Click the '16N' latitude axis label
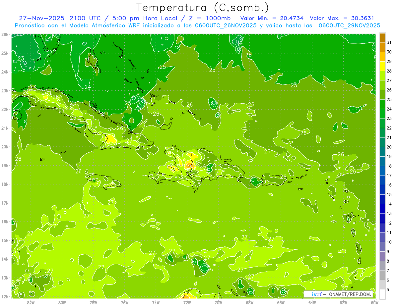 click(5, 221)
